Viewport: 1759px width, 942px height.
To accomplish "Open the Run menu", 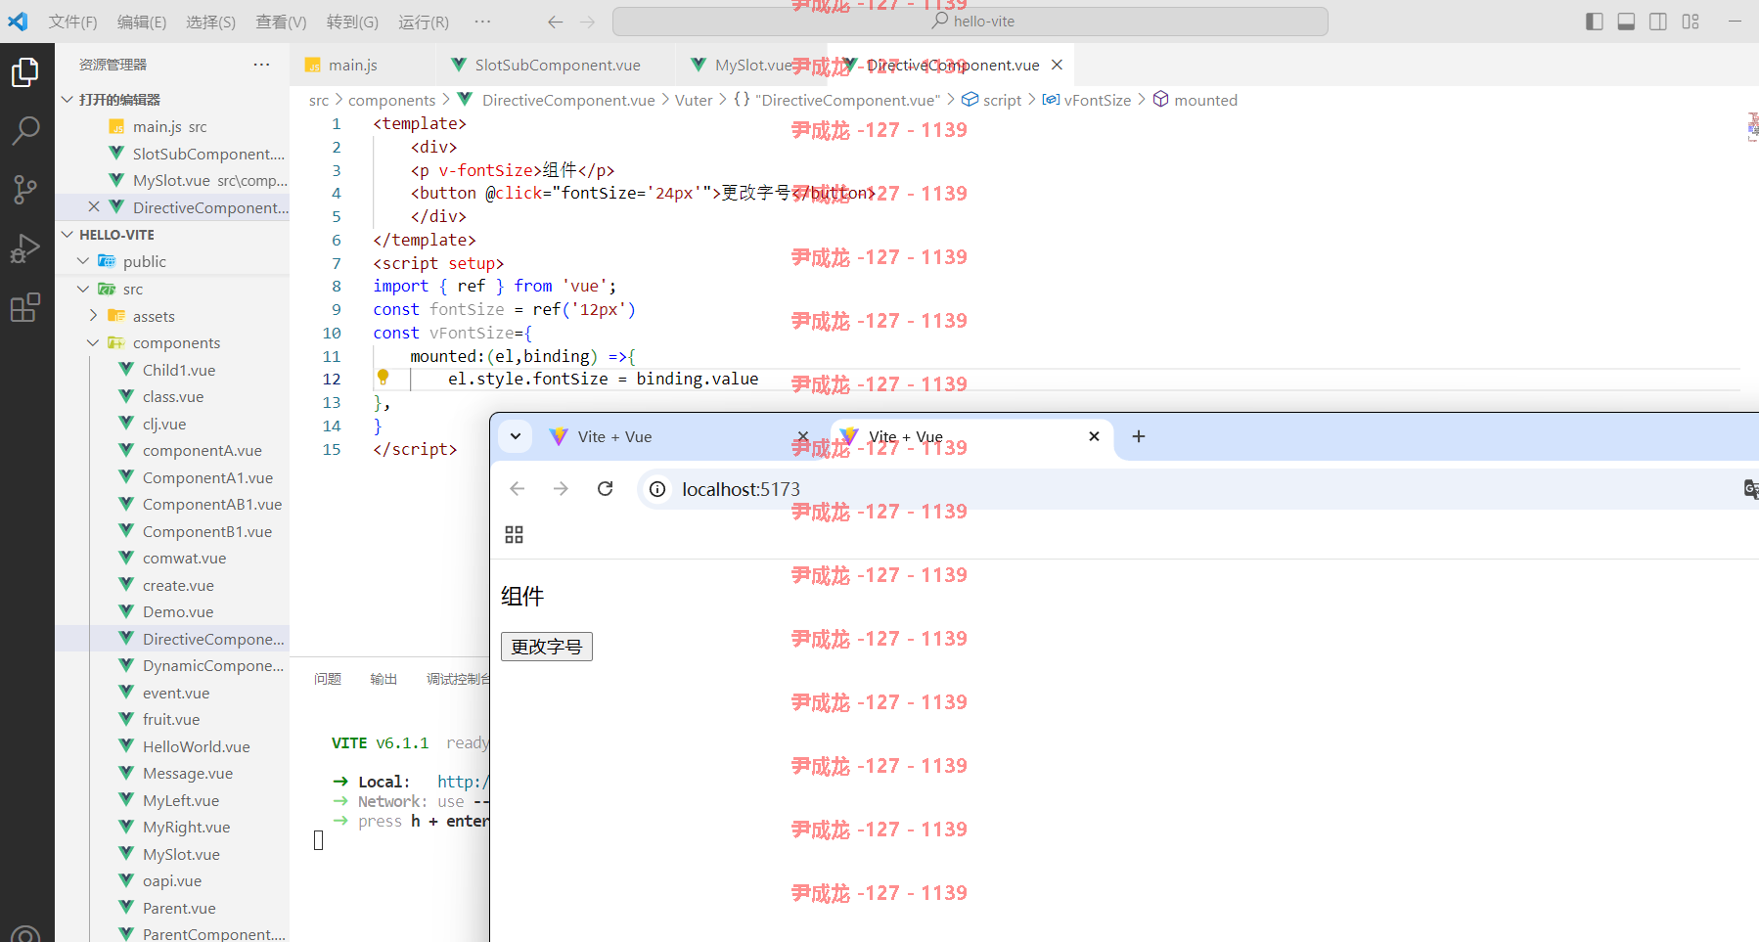I will click(424, 22).
